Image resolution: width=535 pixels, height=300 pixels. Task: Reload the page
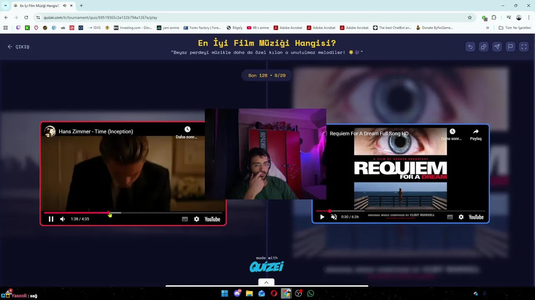point(26,17)
